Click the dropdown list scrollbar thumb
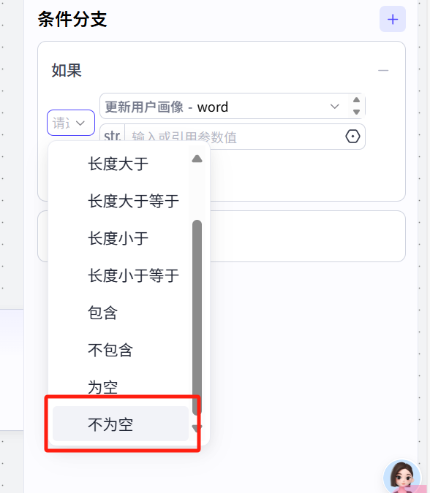The image size is (430, 493). pos(197,318)
